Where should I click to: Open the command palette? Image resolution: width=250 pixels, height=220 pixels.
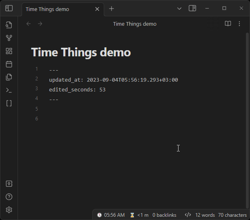point(9,90)
